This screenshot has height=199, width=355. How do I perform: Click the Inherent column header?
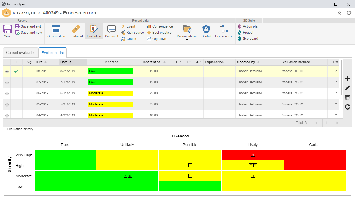click(x=111, y=62)
